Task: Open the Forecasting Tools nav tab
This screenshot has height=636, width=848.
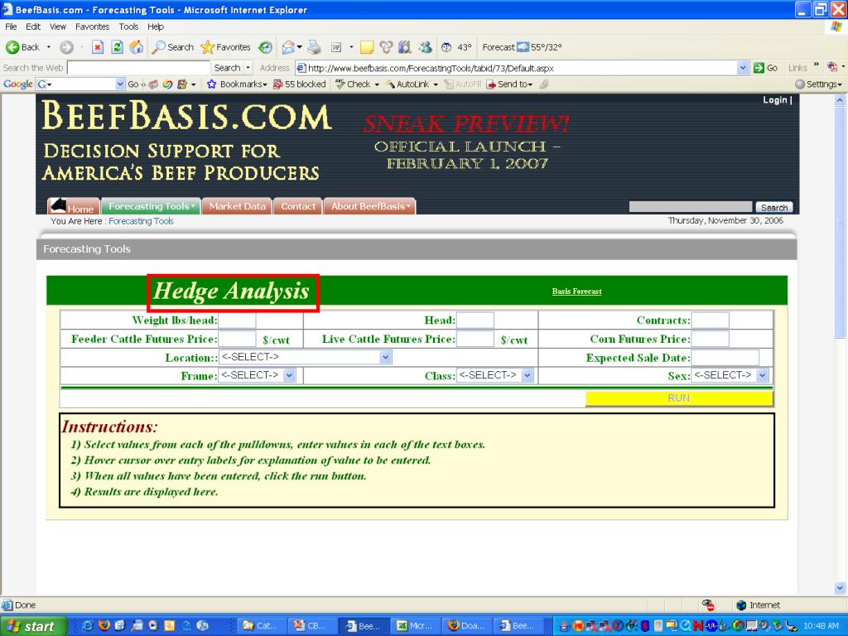Action: 151,206
